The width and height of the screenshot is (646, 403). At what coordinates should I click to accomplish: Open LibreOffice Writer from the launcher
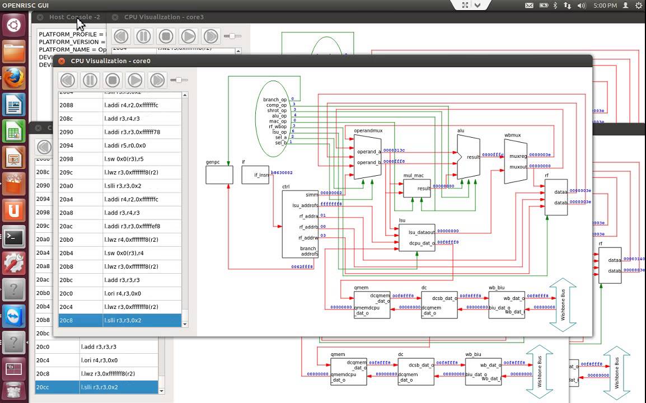click(x=13, y=105)
